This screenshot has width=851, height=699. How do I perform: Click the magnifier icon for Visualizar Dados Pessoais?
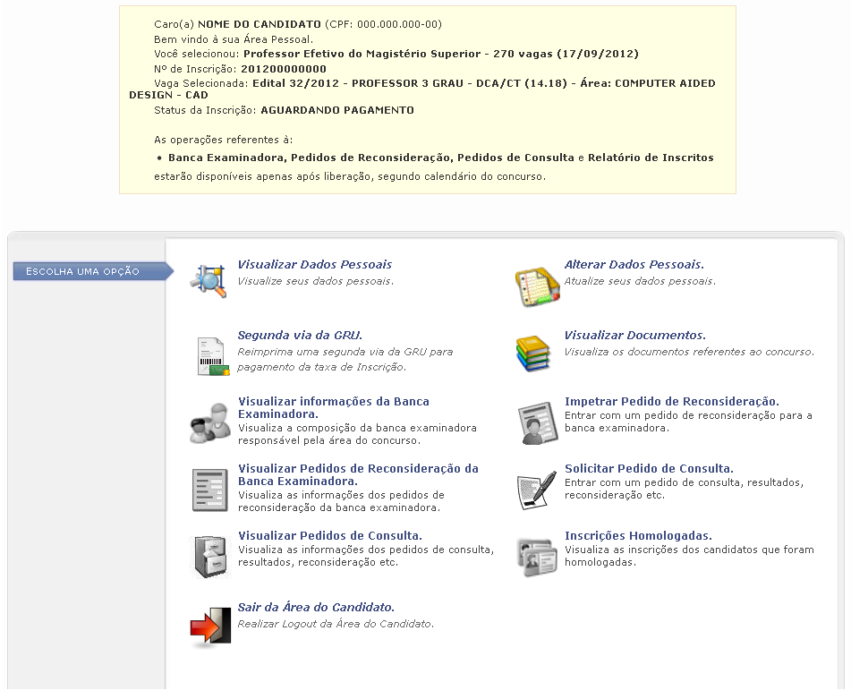click(x=209, y=280)
